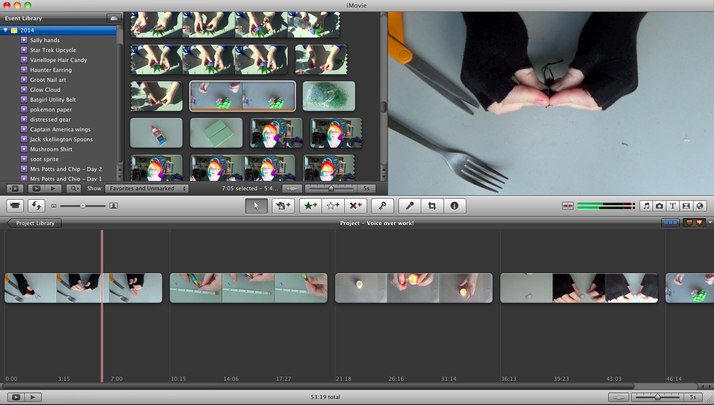Select the Haunter Earring event

click(x=51, y=70)
